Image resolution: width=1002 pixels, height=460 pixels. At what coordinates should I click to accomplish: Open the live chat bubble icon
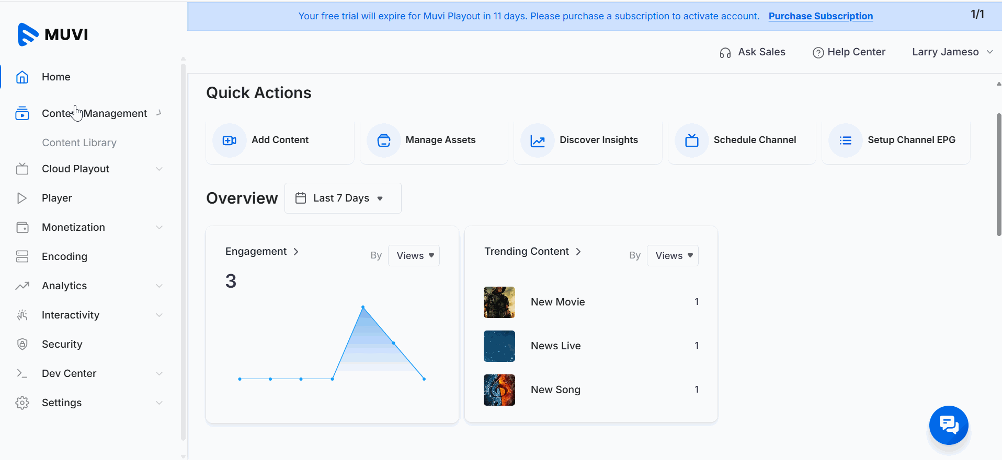tap(948, 425)
